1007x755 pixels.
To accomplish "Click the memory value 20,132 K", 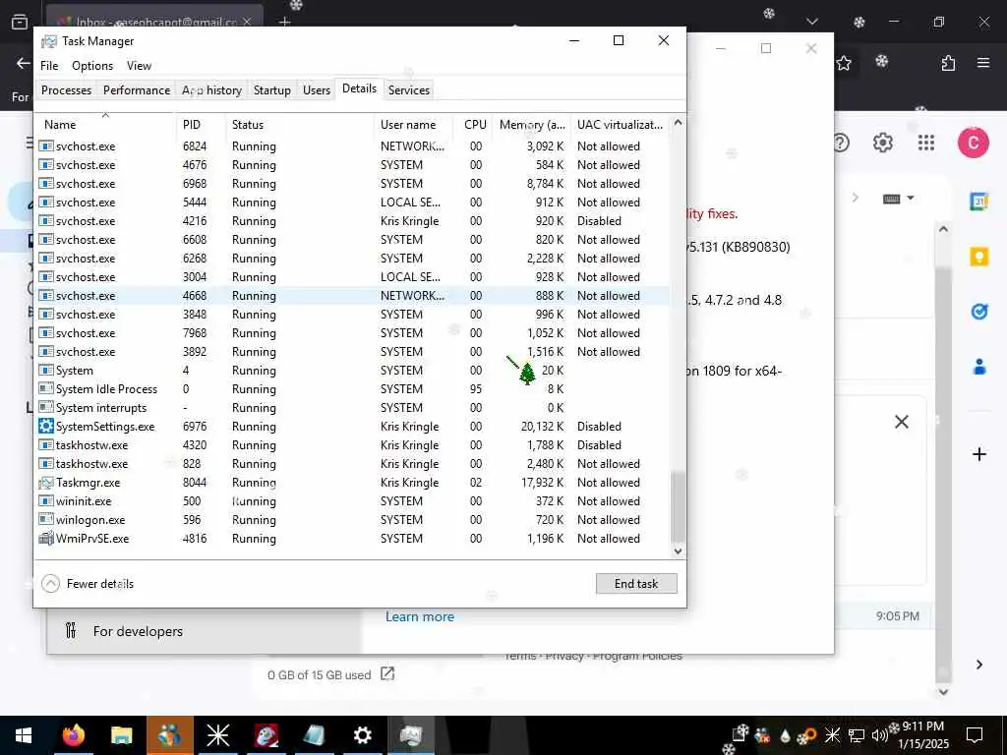I will point(542,427).
